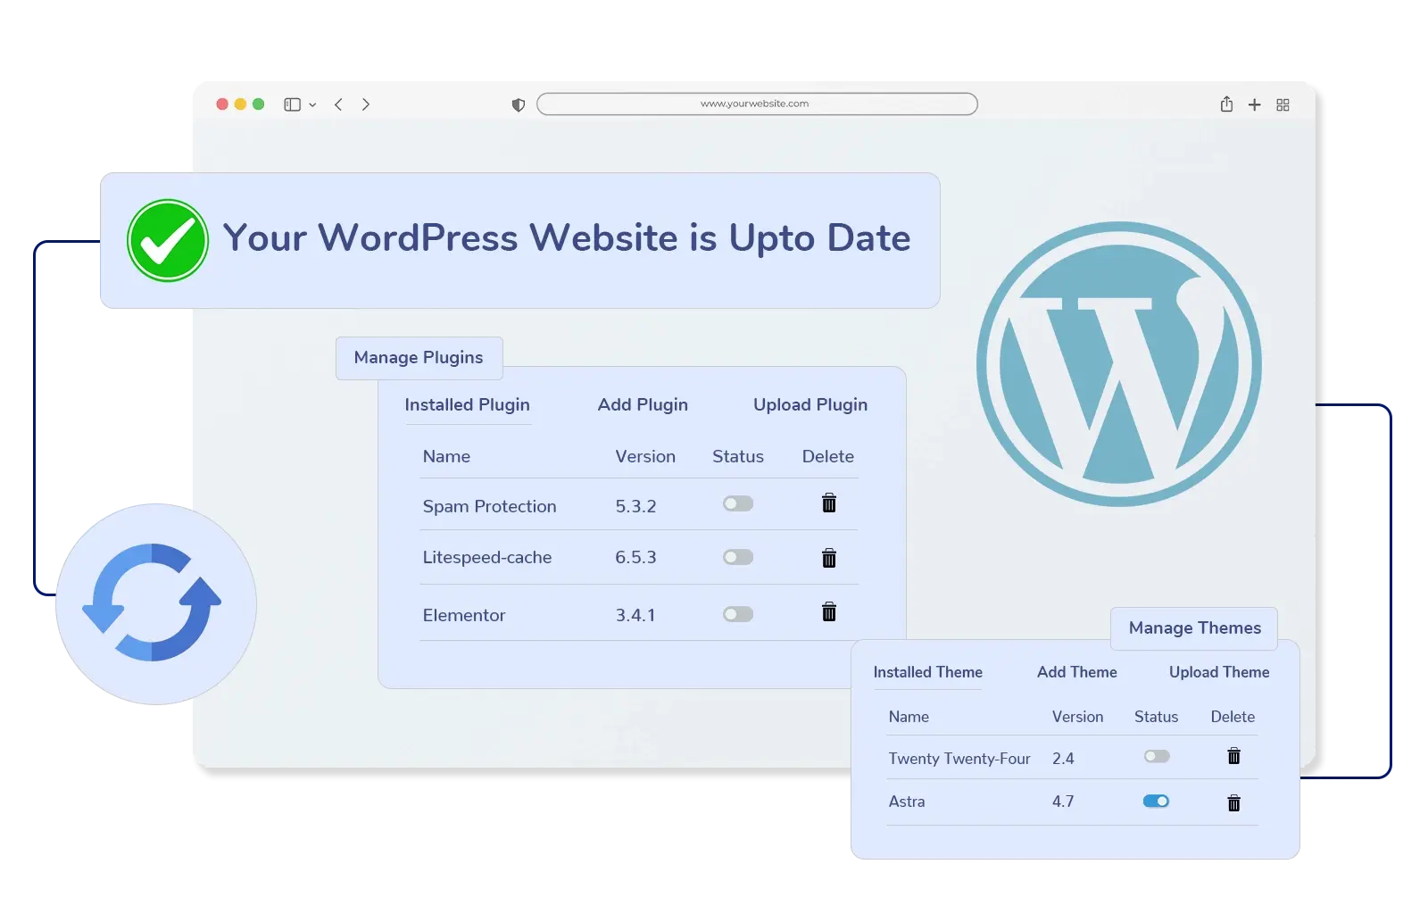Enable the Litespeed-cache status switch

point(738,557)
